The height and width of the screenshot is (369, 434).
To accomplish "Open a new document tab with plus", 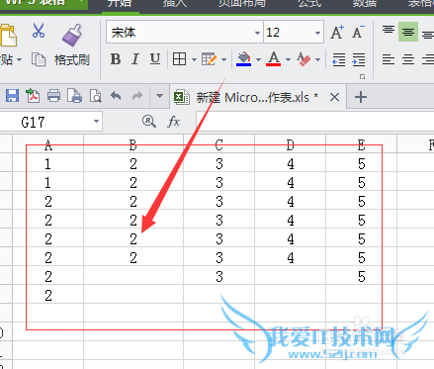I will click(x=361, y=97).
